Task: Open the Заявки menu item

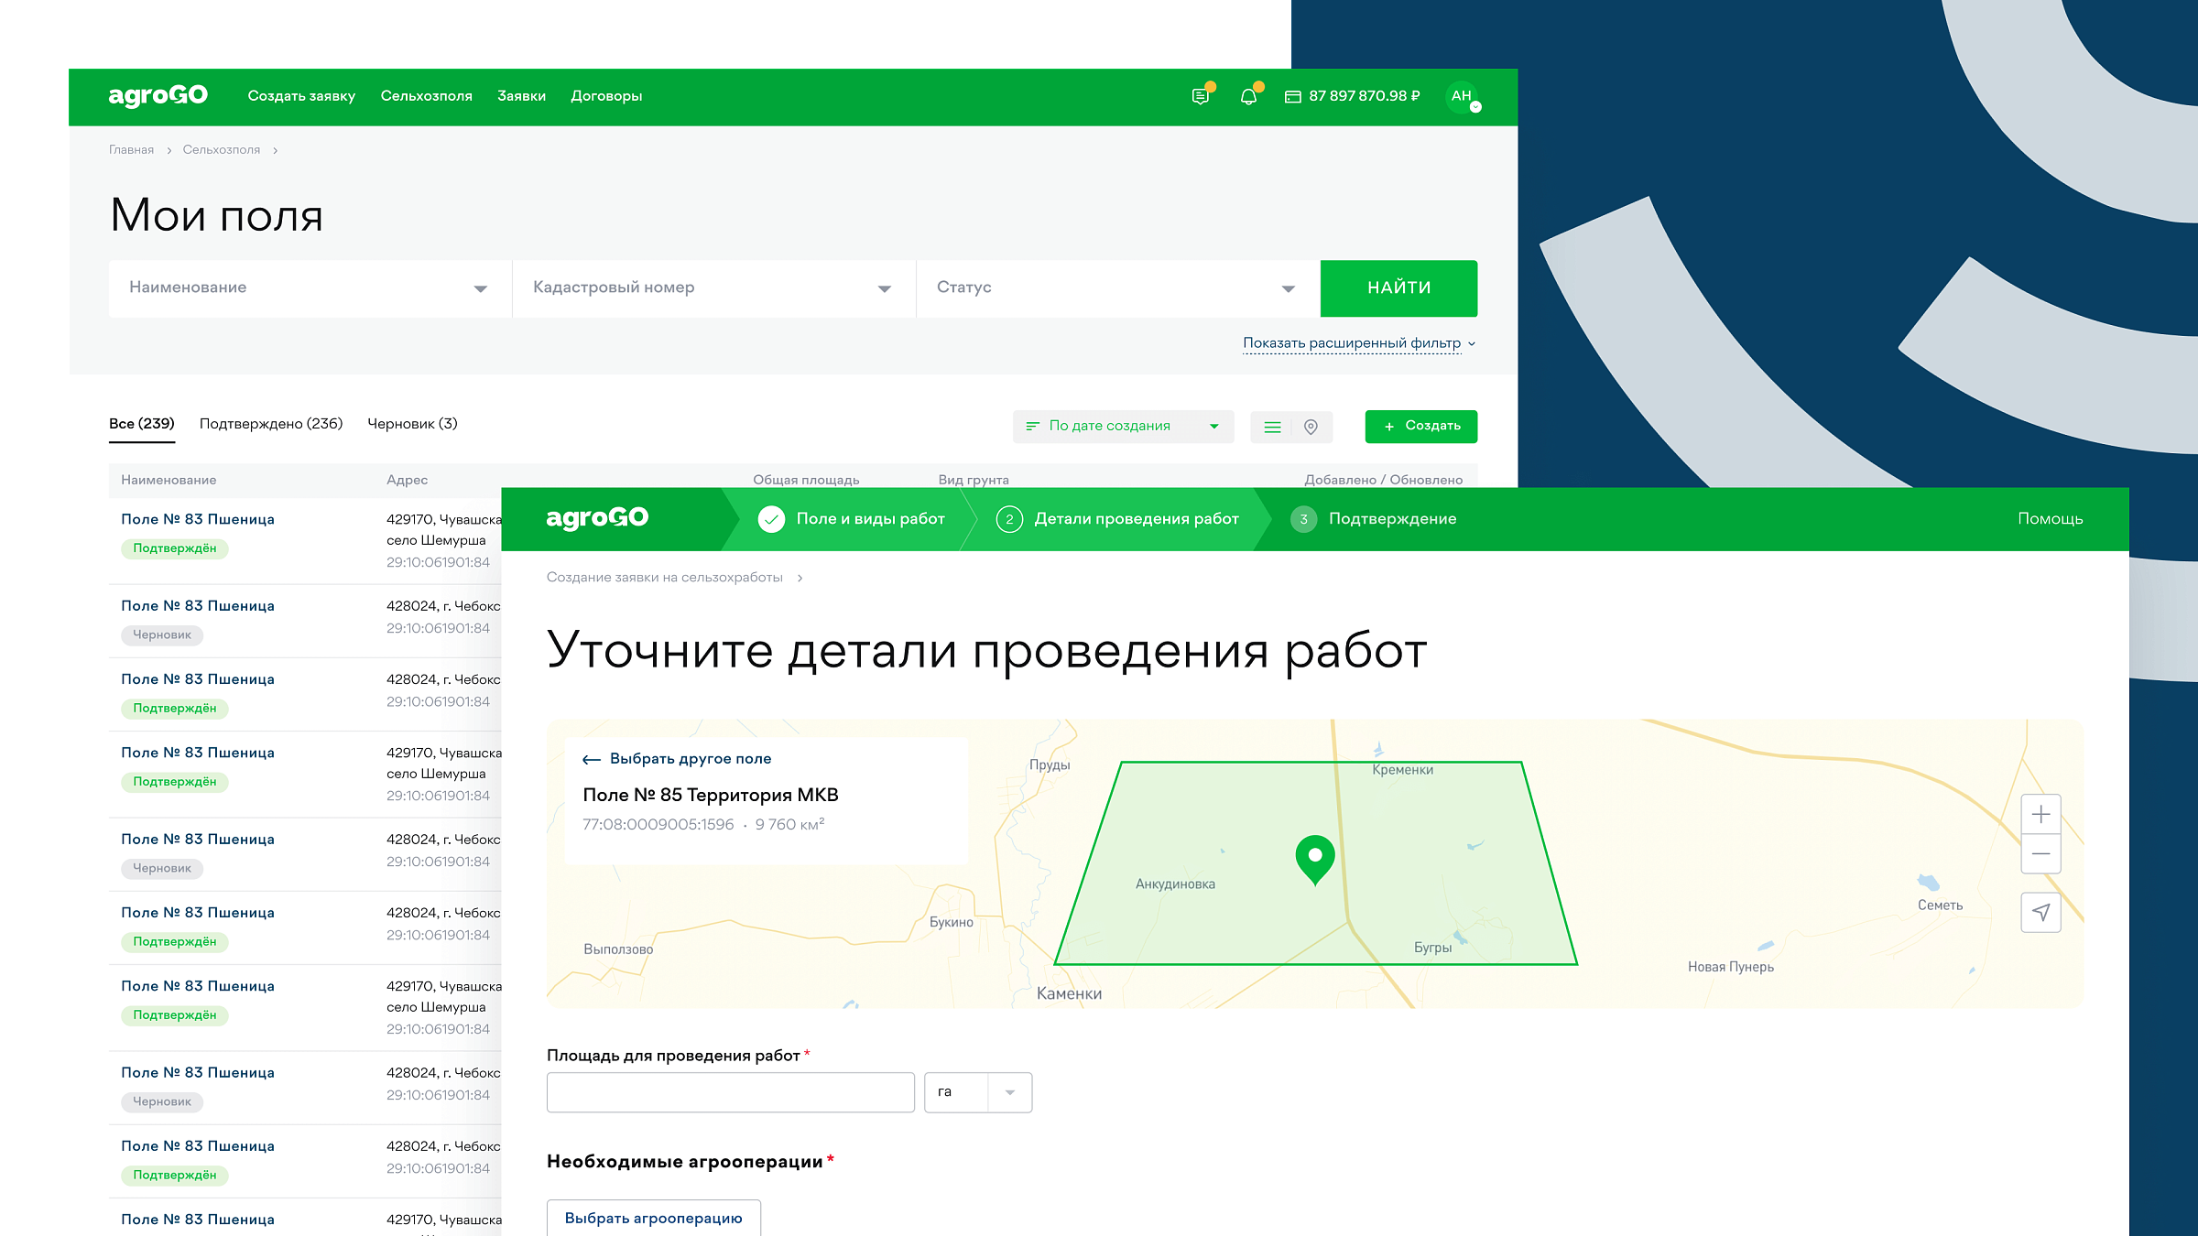Action: click(x=521, y=96)
